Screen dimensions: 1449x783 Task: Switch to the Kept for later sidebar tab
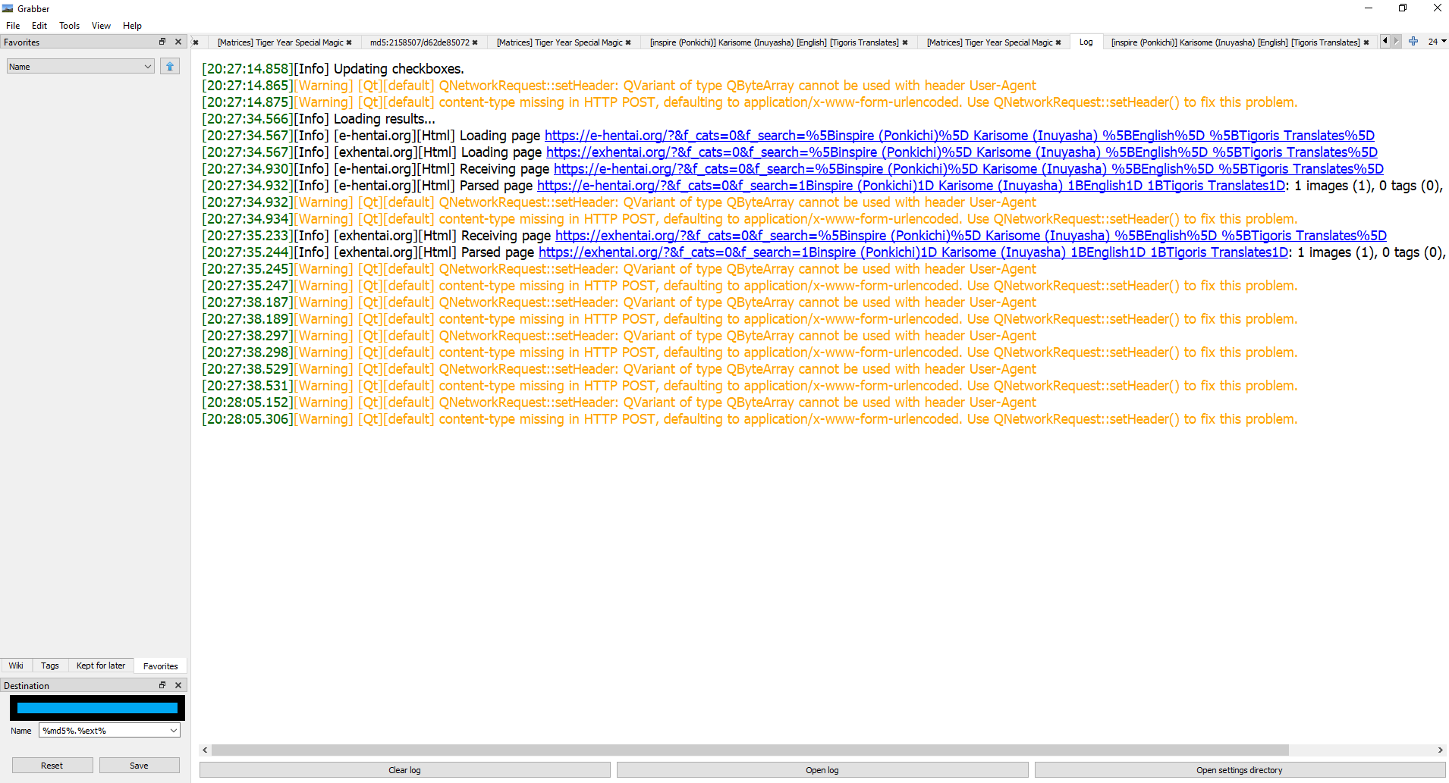[x=100, y=665]
